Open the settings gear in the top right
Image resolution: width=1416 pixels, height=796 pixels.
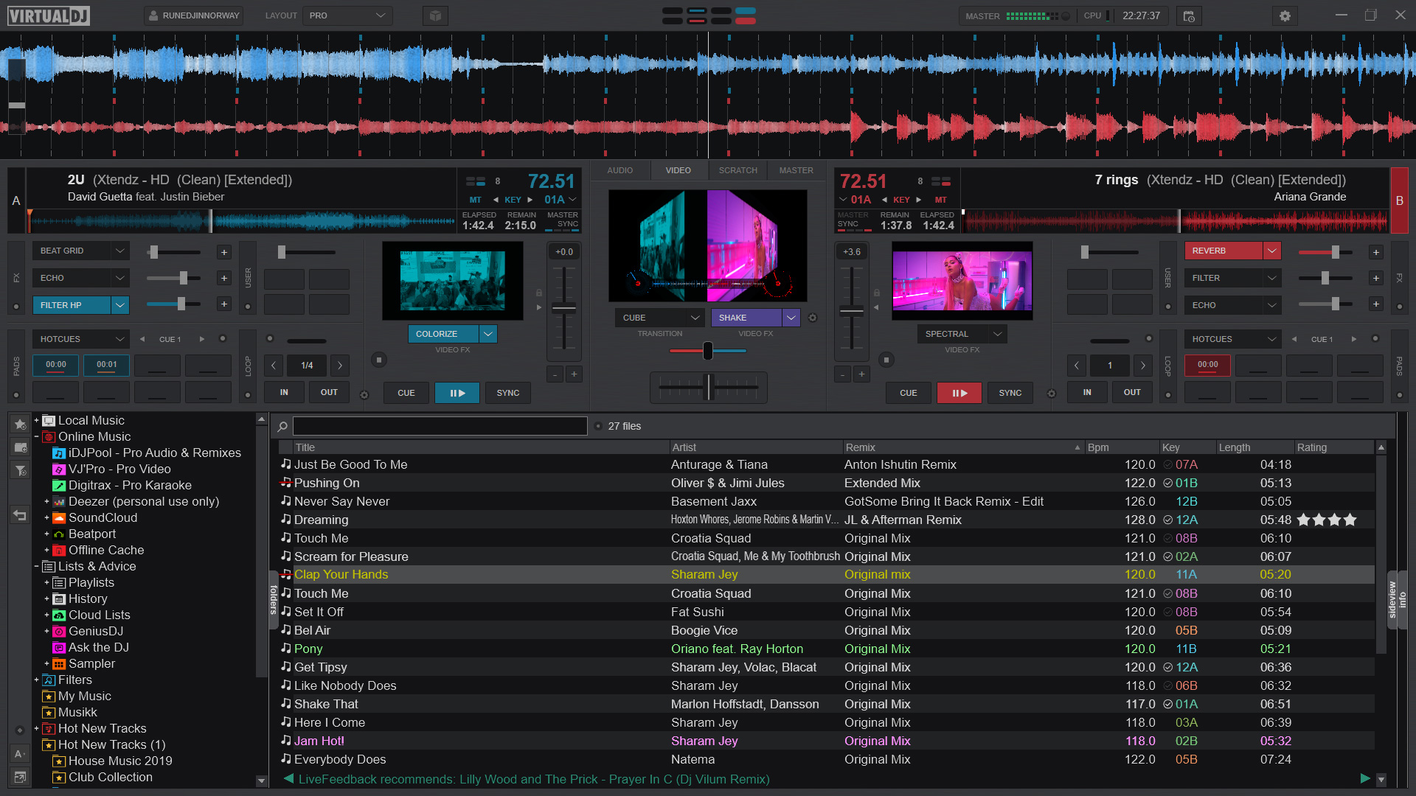1285,15
